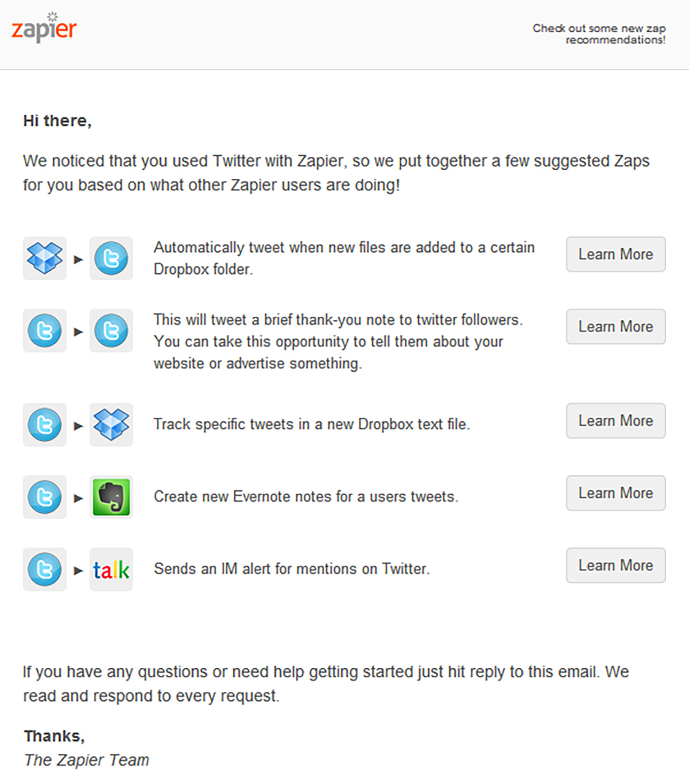Click the right Twitter icon in thank-you note zap
Image resolution: width=689 pixels, height=783 pixels.
pos(111,331)
